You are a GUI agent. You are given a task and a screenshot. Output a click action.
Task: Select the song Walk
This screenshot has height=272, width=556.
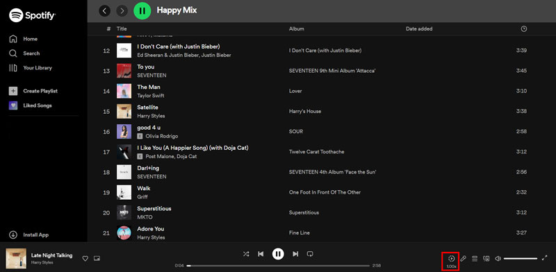(144, 188)
